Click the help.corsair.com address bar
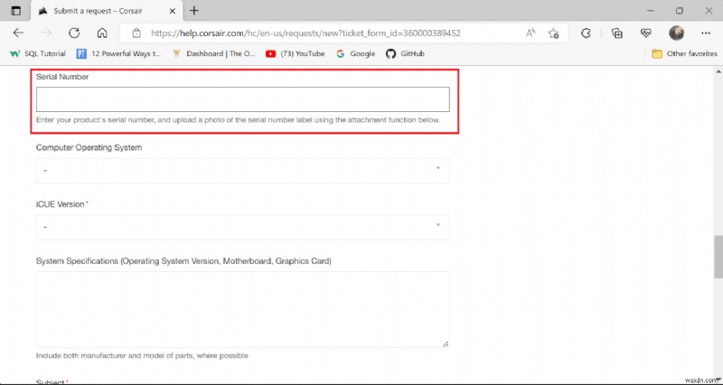723x385 pixels. [x=306, y=33]
